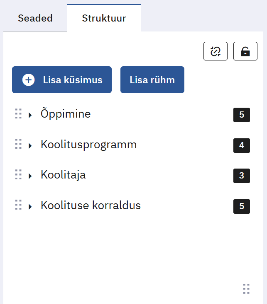Grab the drag handle beside Koolituse korraldus
This screenshot has width=267, height=304.
pyautogui.click(x=18, y=205)
